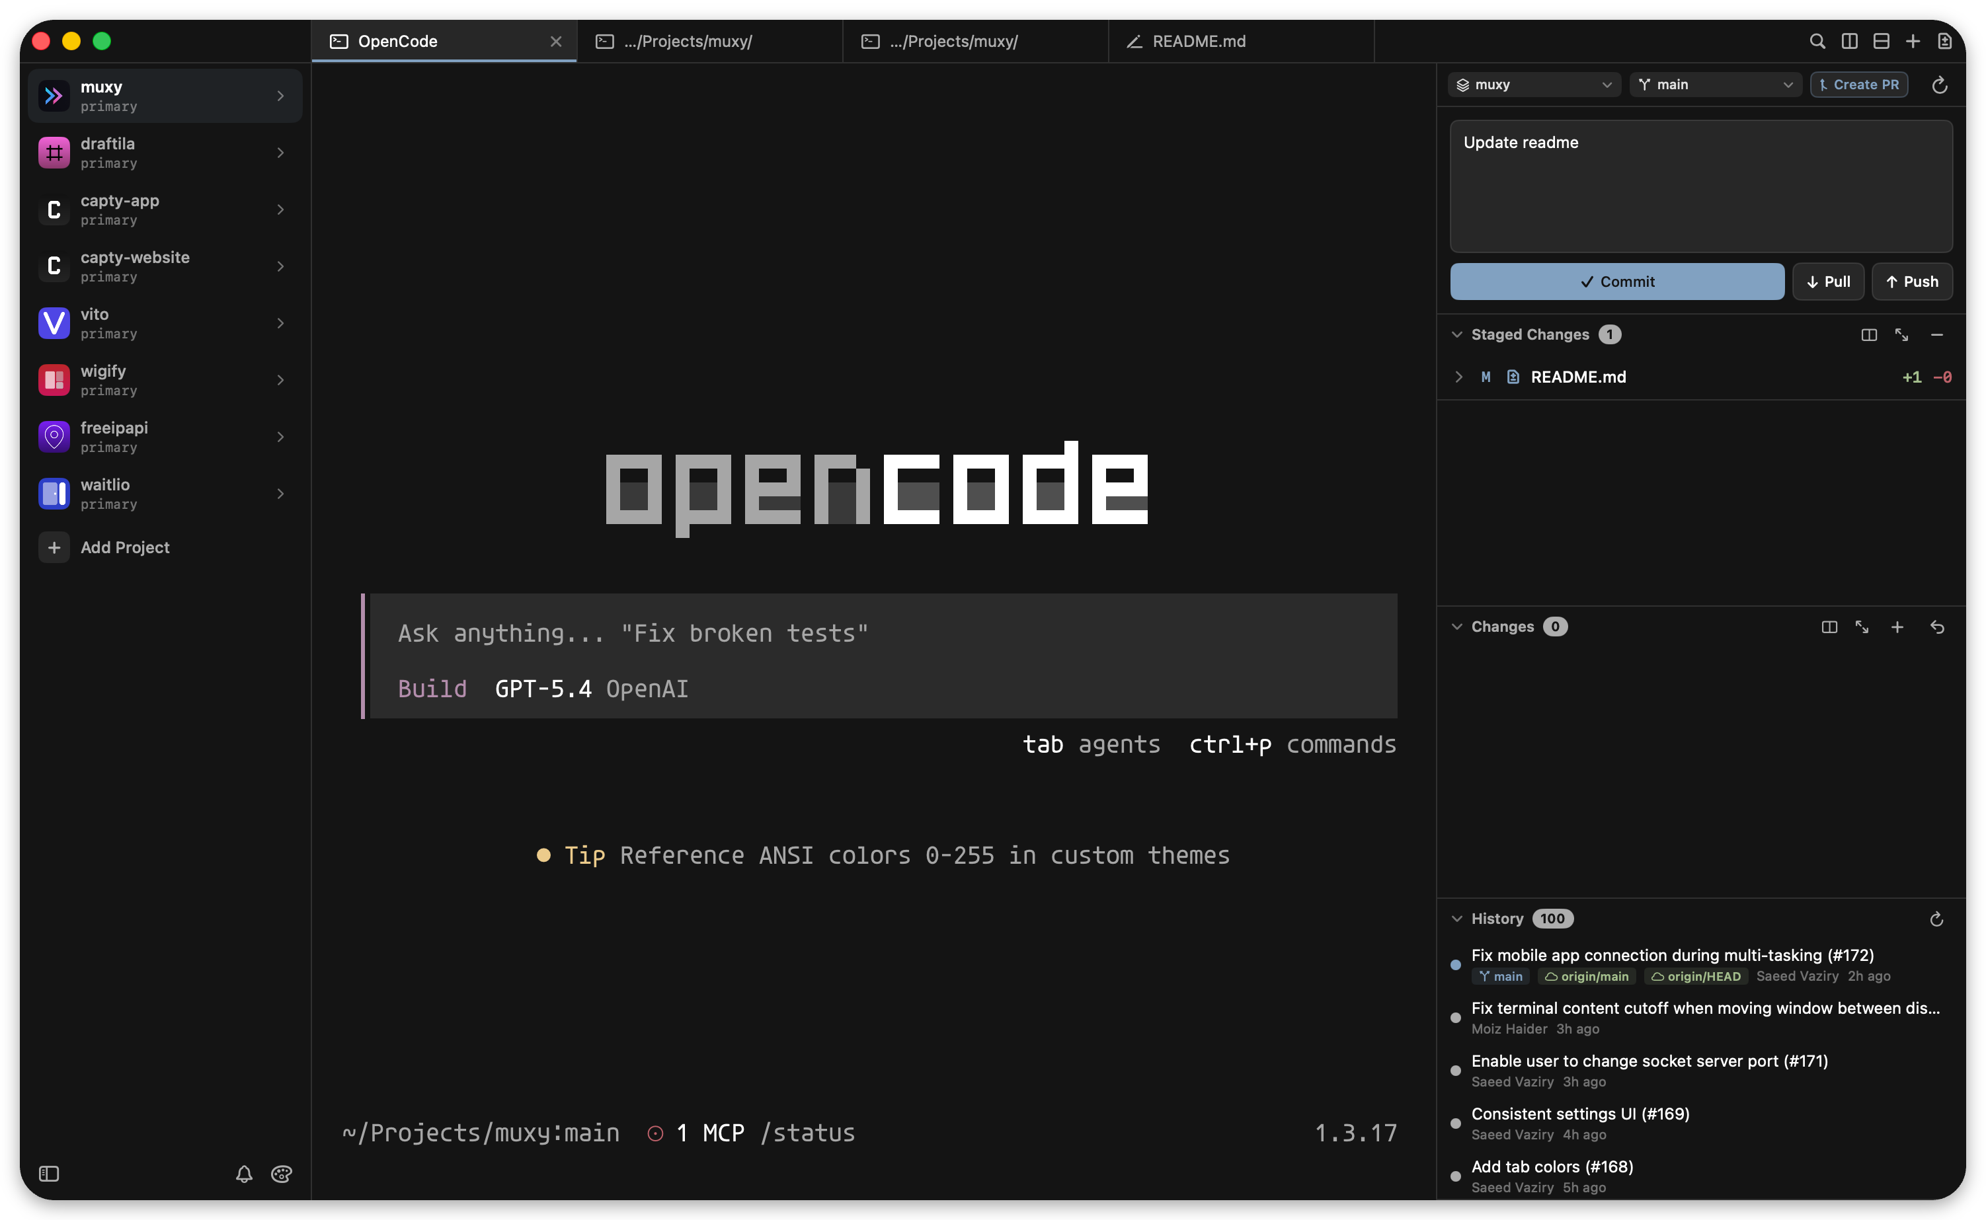Click the 'Build' agent label
The height and width of the screenshot is (1220, 1986).
[432, 689]
